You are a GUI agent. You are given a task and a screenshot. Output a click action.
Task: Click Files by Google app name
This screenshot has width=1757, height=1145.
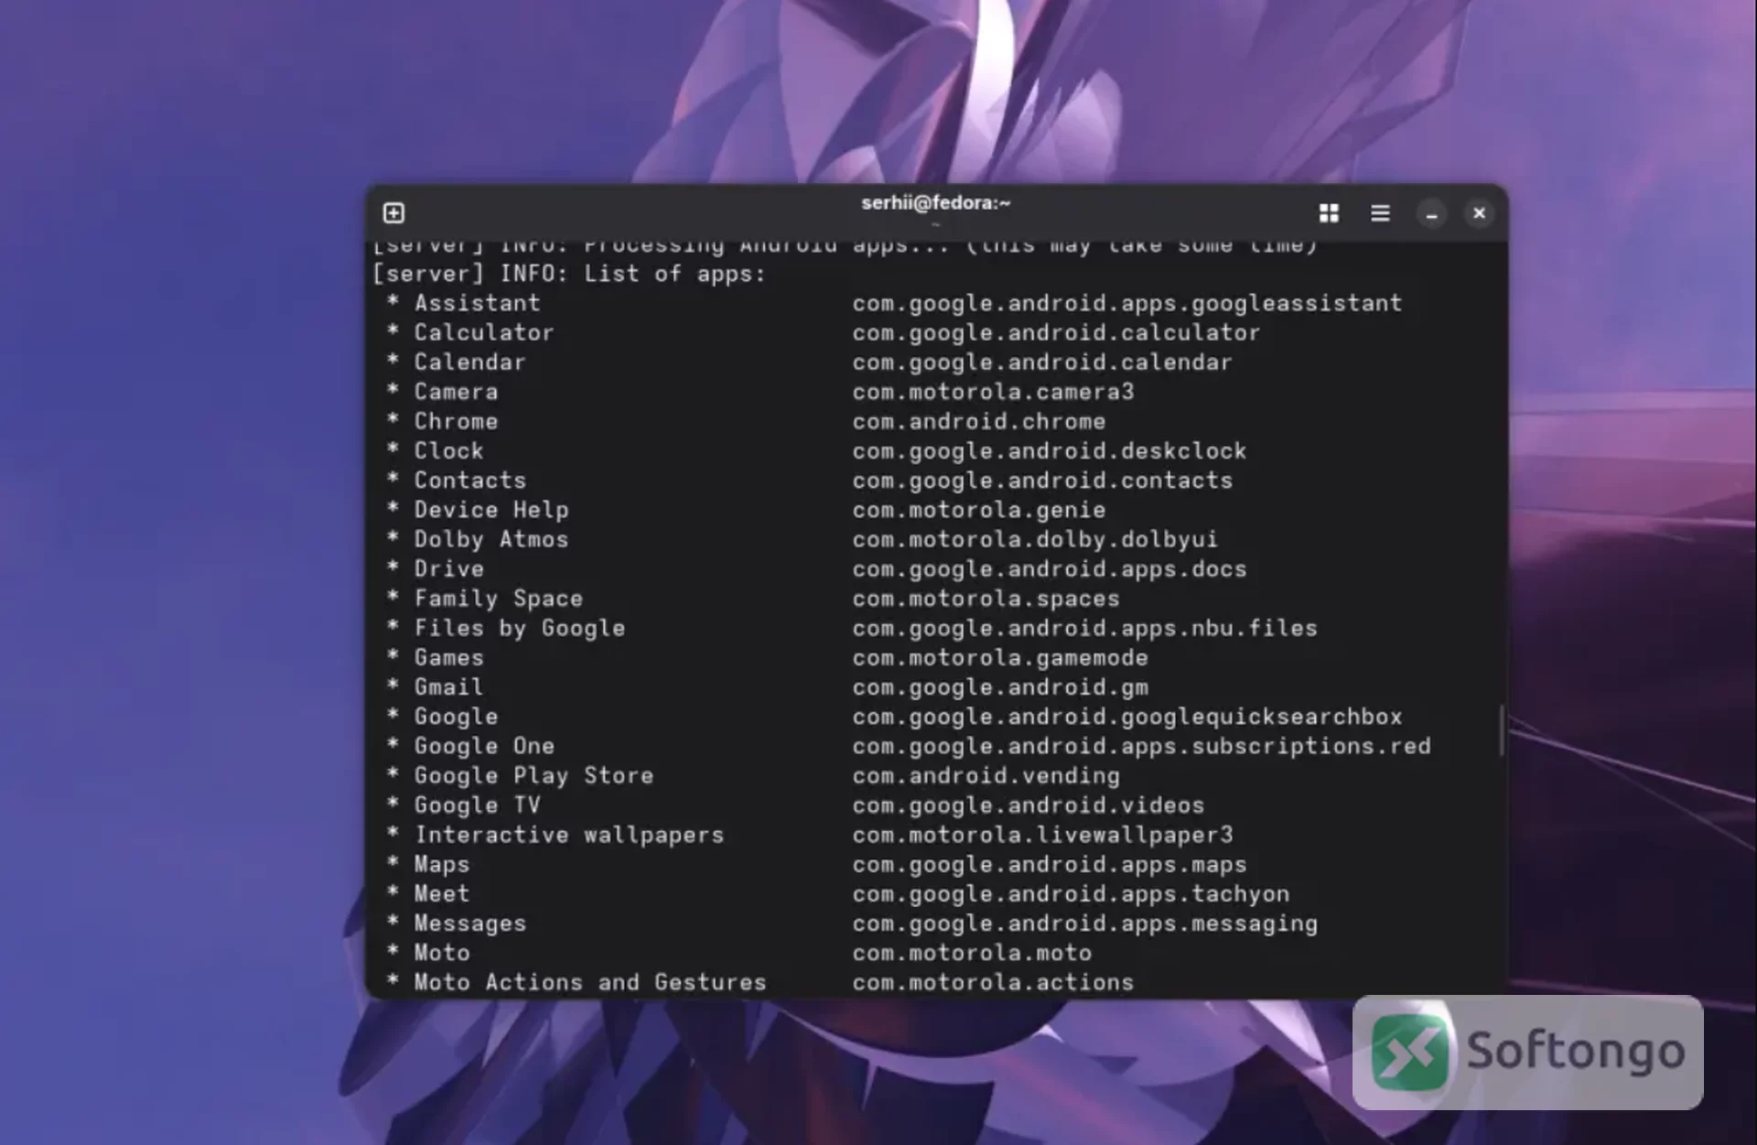click(519, 628)
